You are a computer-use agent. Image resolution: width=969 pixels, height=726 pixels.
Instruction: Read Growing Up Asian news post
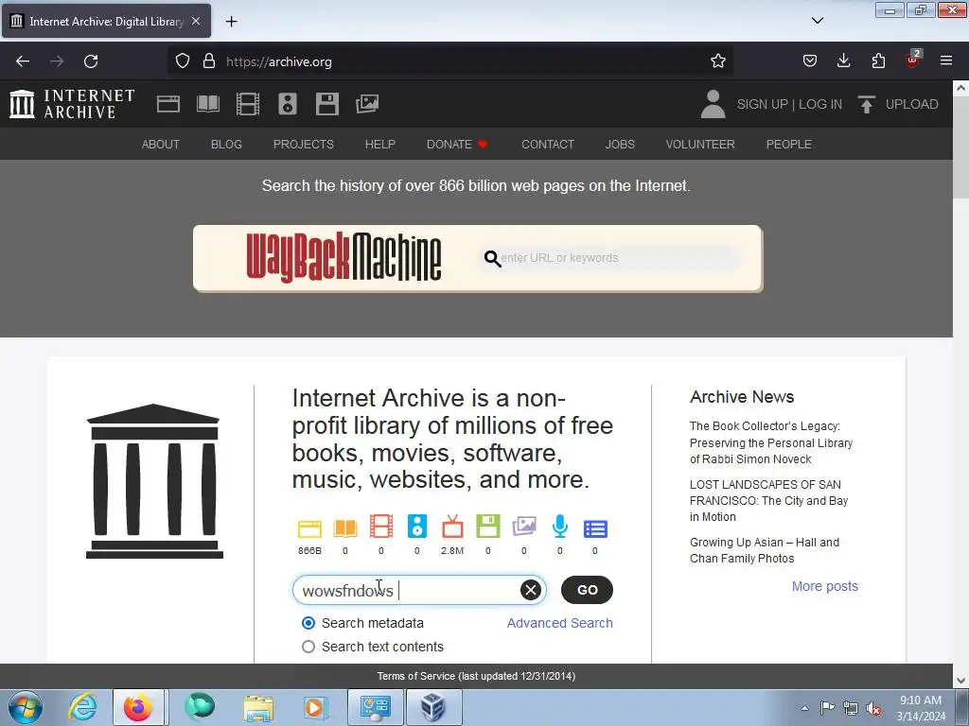click(765, 550)
